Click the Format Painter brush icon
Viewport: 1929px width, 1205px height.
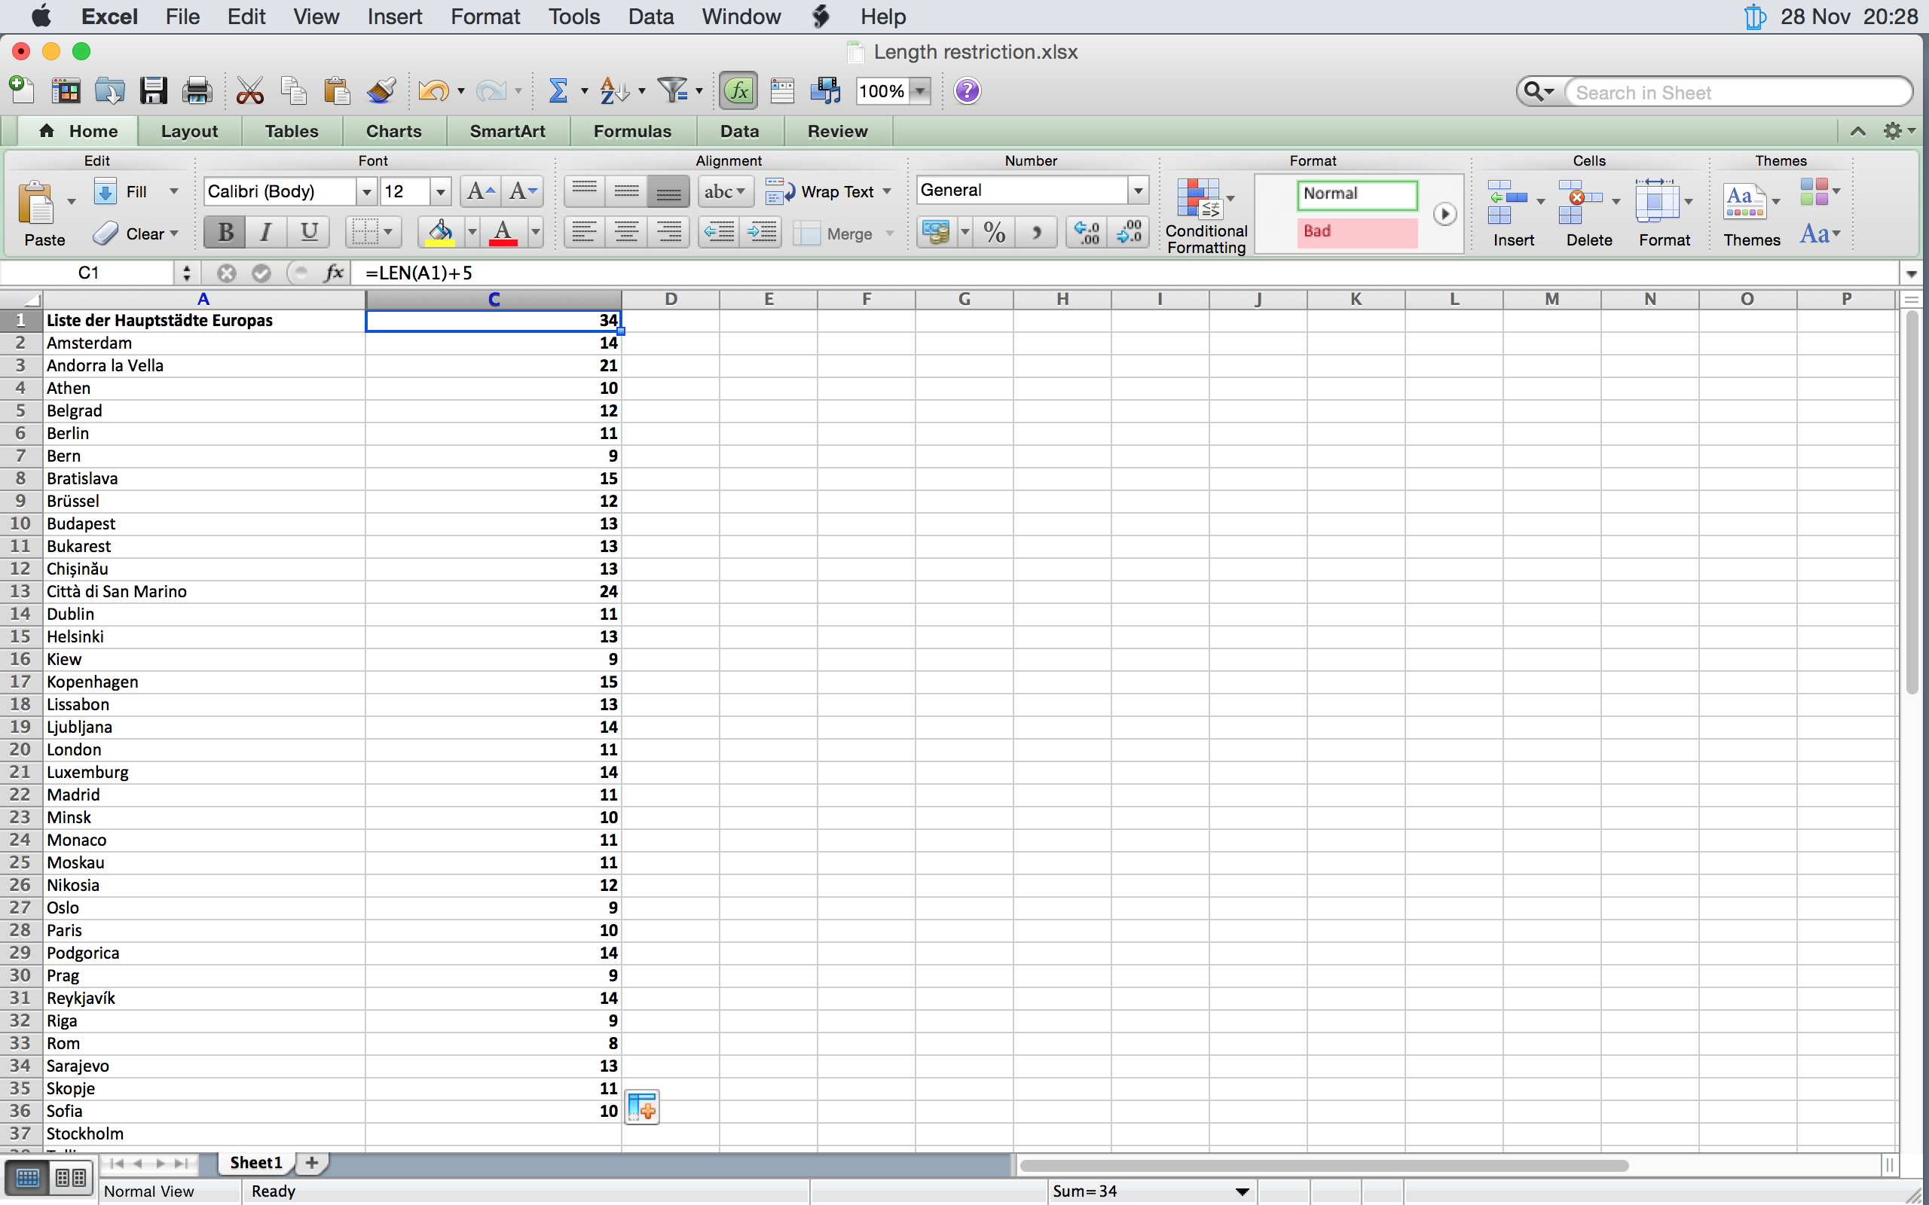click(x=382, y=91)
